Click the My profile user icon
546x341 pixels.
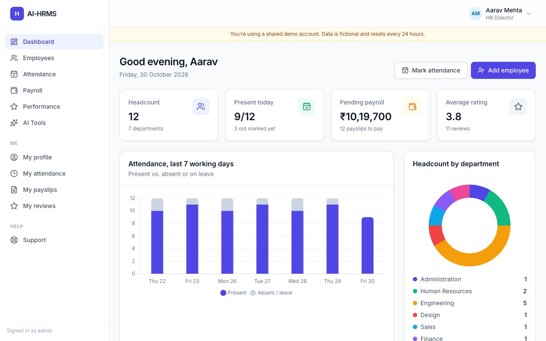(x=14, y=157)
